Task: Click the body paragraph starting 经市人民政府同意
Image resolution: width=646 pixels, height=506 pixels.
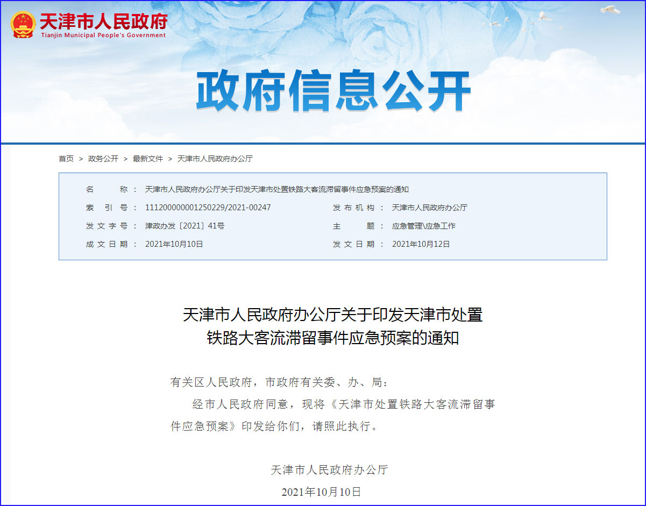Action: (332, 415)
